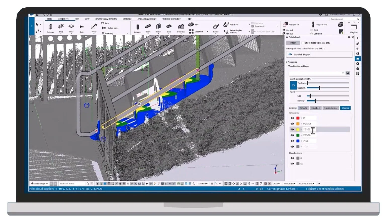Toggle the EDL depth perception button

click(x=293, y=85)
